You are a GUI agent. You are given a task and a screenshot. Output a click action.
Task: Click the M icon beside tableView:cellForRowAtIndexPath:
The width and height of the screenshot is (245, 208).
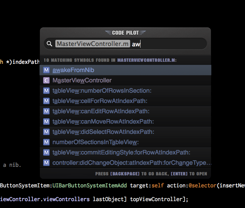click(x=46, y=101)
